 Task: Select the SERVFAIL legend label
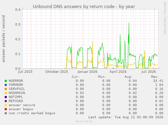click(17, 89)
